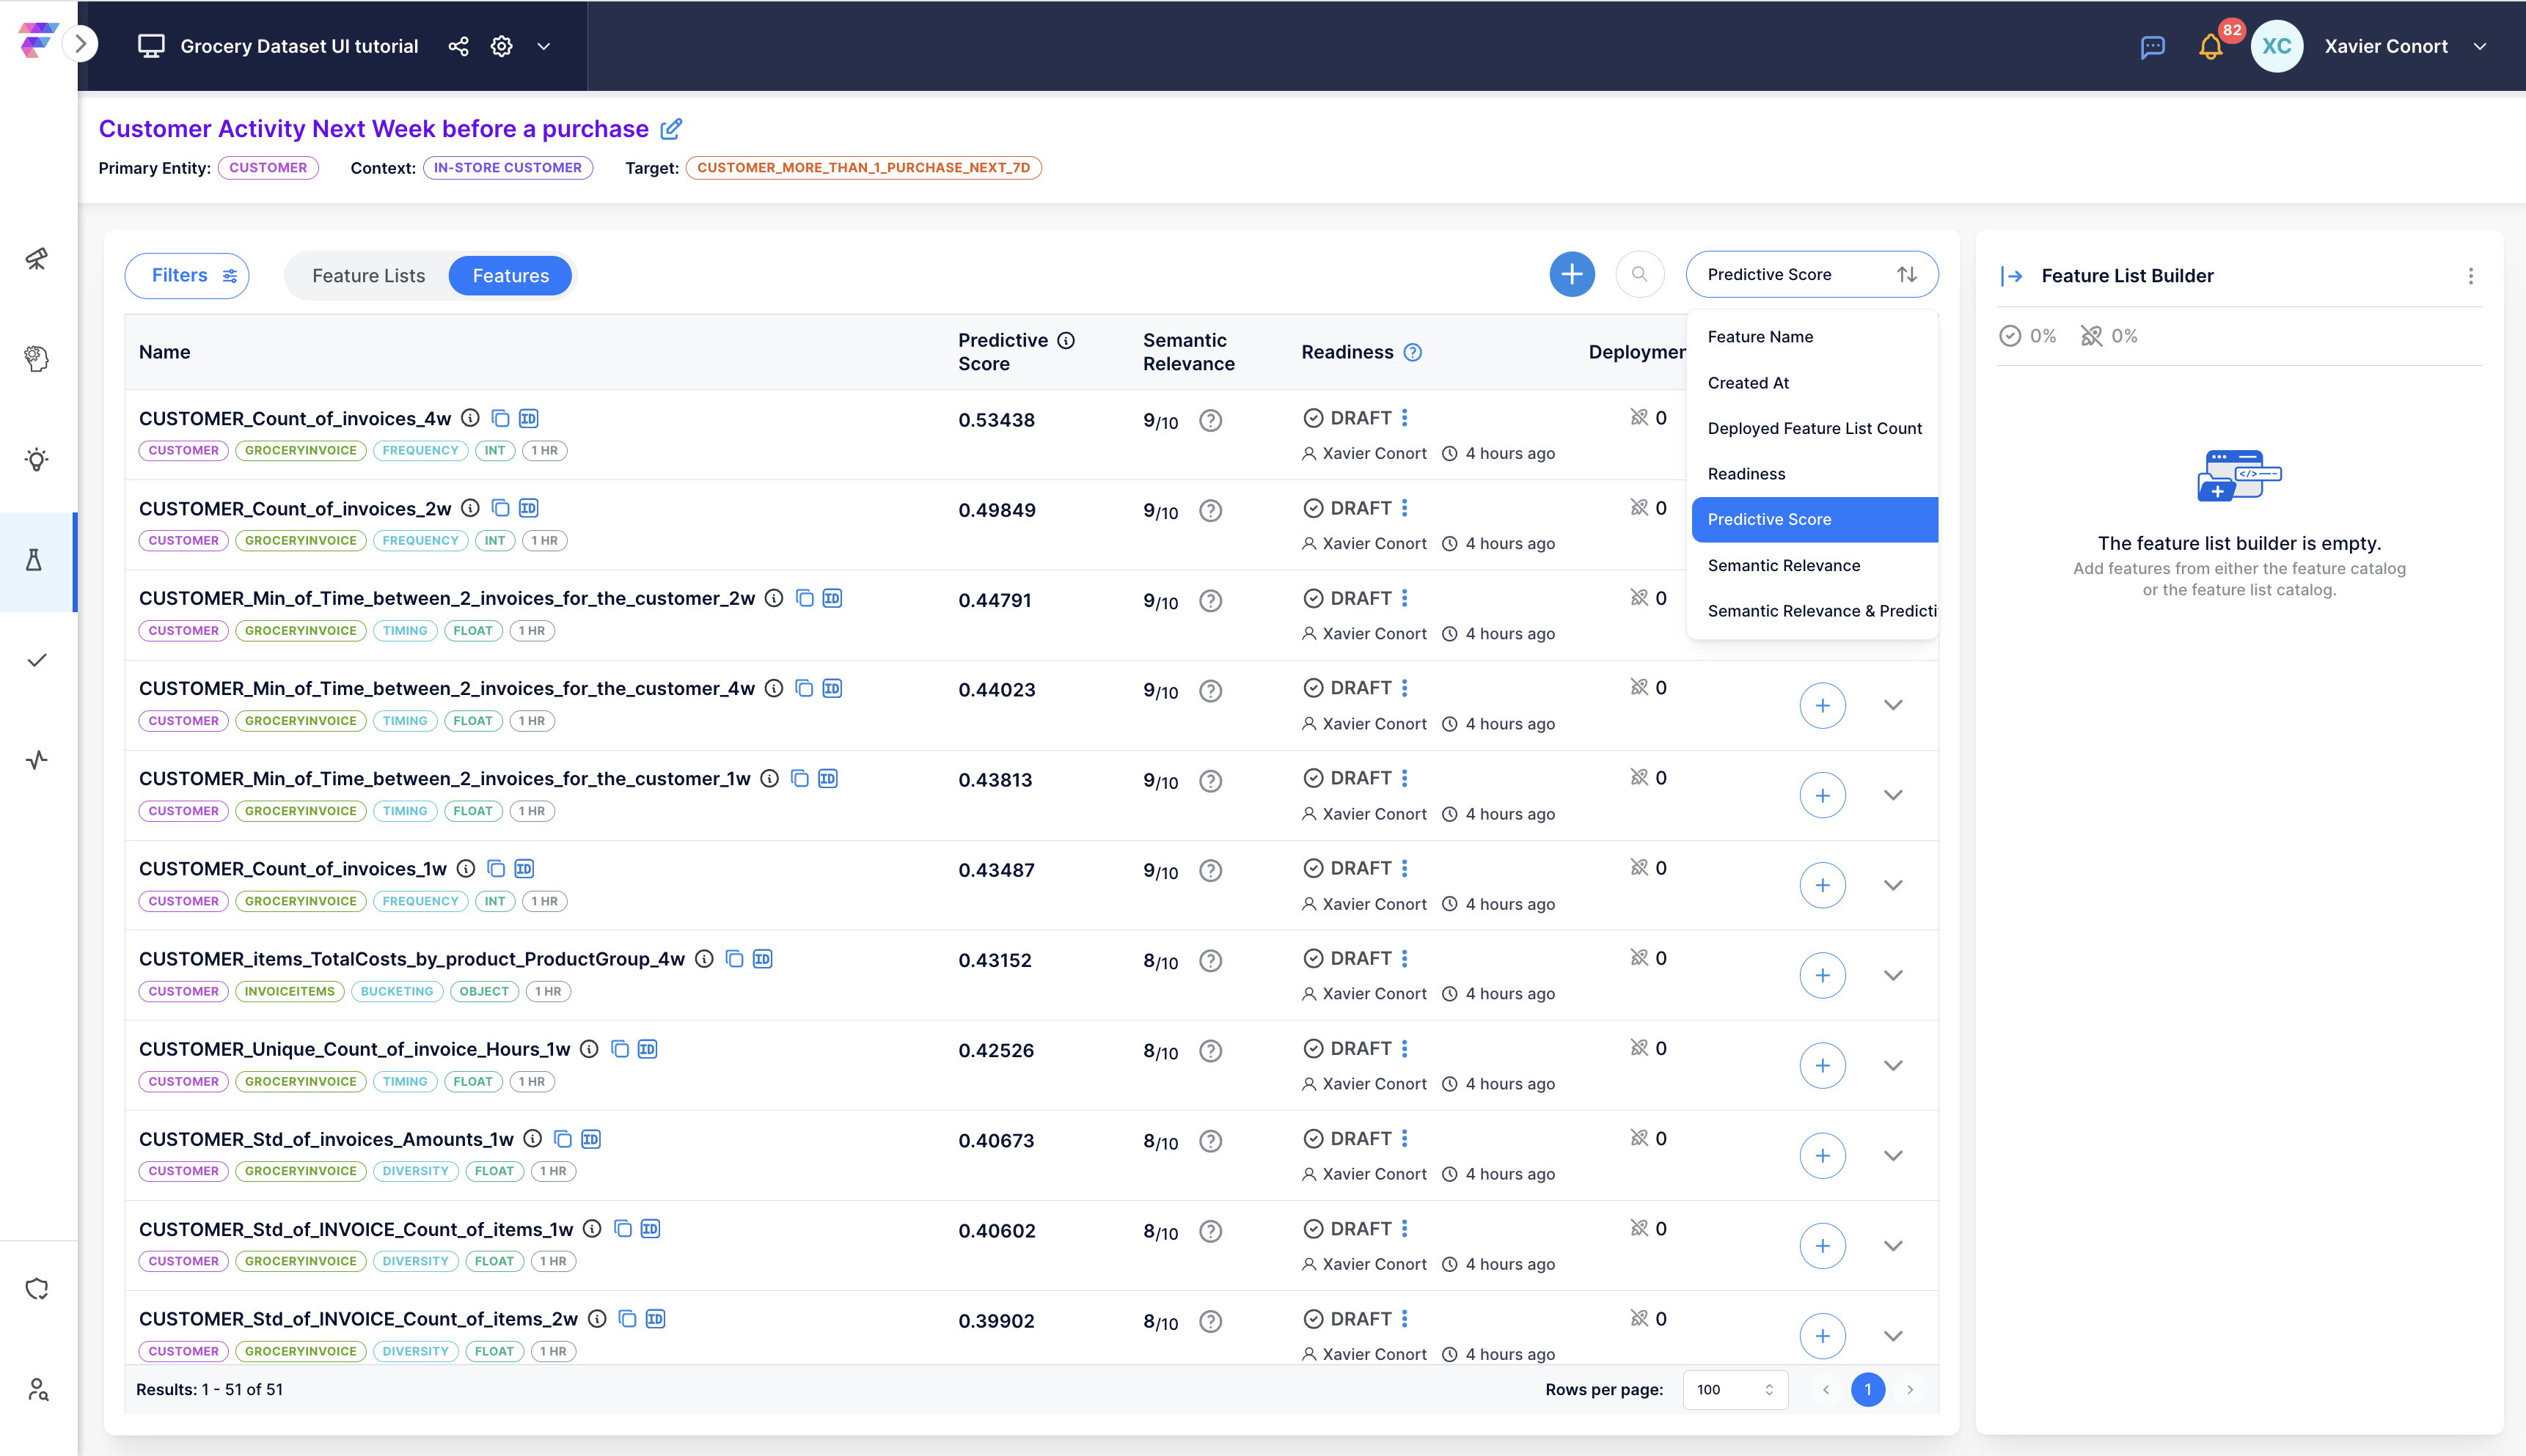Choose Created At sort option

click(1812, 383)
